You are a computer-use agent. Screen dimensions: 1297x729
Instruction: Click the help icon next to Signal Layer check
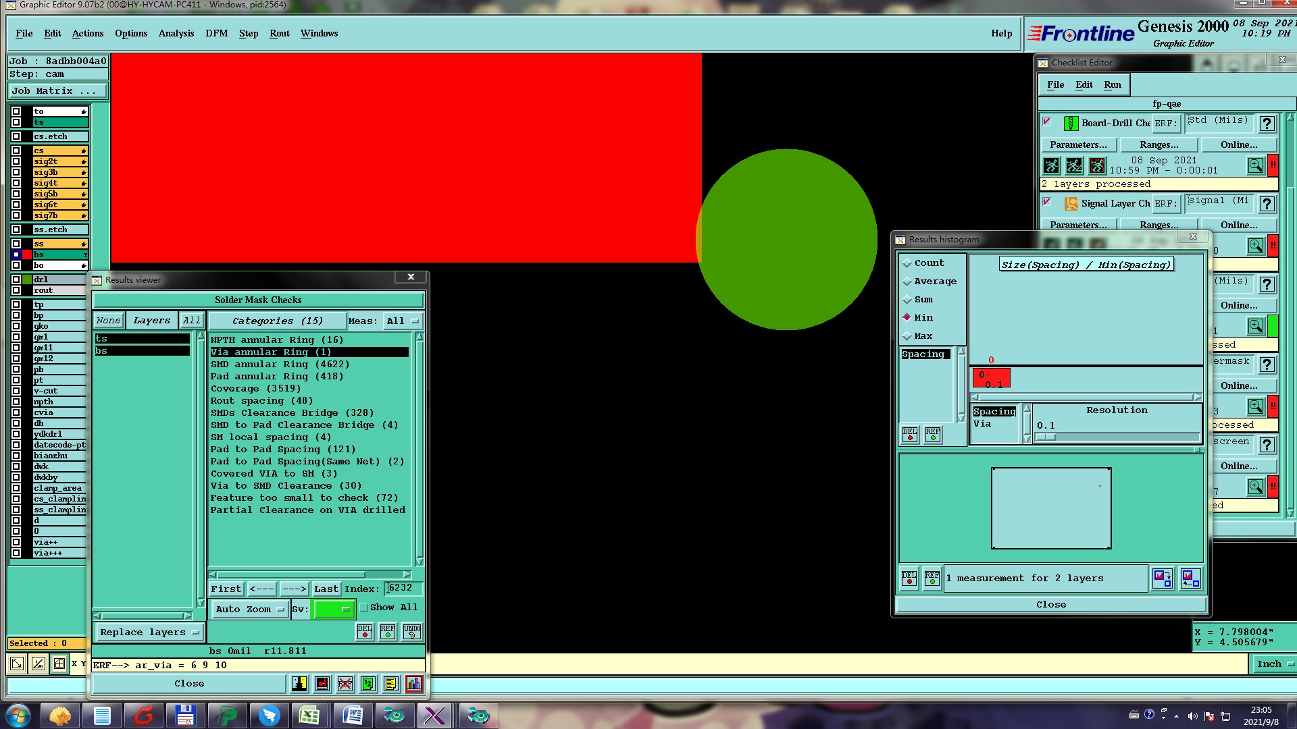[x=1267, y=204]
